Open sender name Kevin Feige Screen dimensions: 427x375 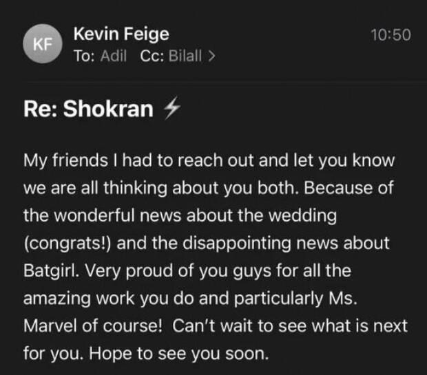(121, 34)
